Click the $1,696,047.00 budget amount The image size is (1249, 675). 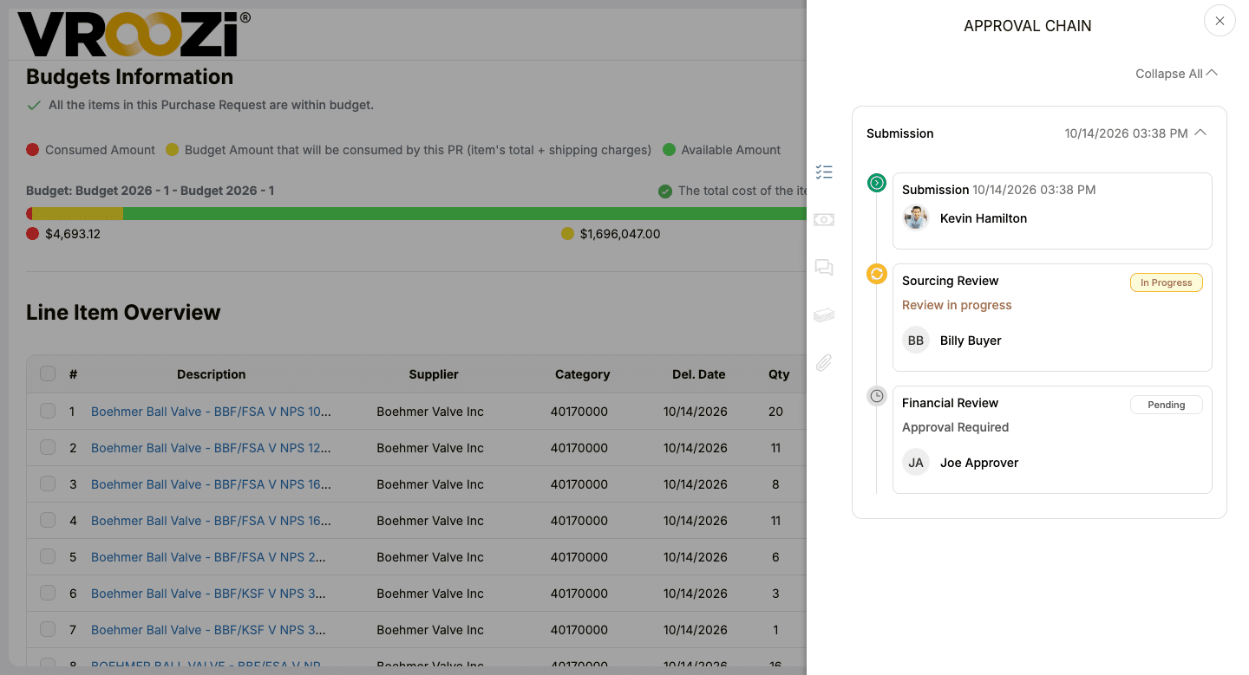620,234
